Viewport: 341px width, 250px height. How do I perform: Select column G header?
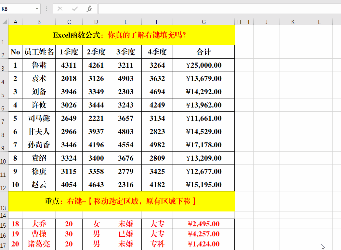(x=203, y=22)
